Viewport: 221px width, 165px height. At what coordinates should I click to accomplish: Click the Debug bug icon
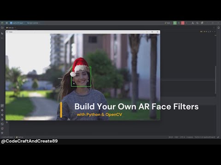[x=179, y=23]
